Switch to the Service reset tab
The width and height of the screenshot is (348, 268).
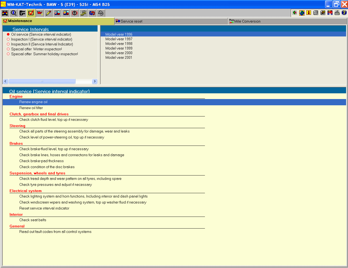click(x=171, y=21)
